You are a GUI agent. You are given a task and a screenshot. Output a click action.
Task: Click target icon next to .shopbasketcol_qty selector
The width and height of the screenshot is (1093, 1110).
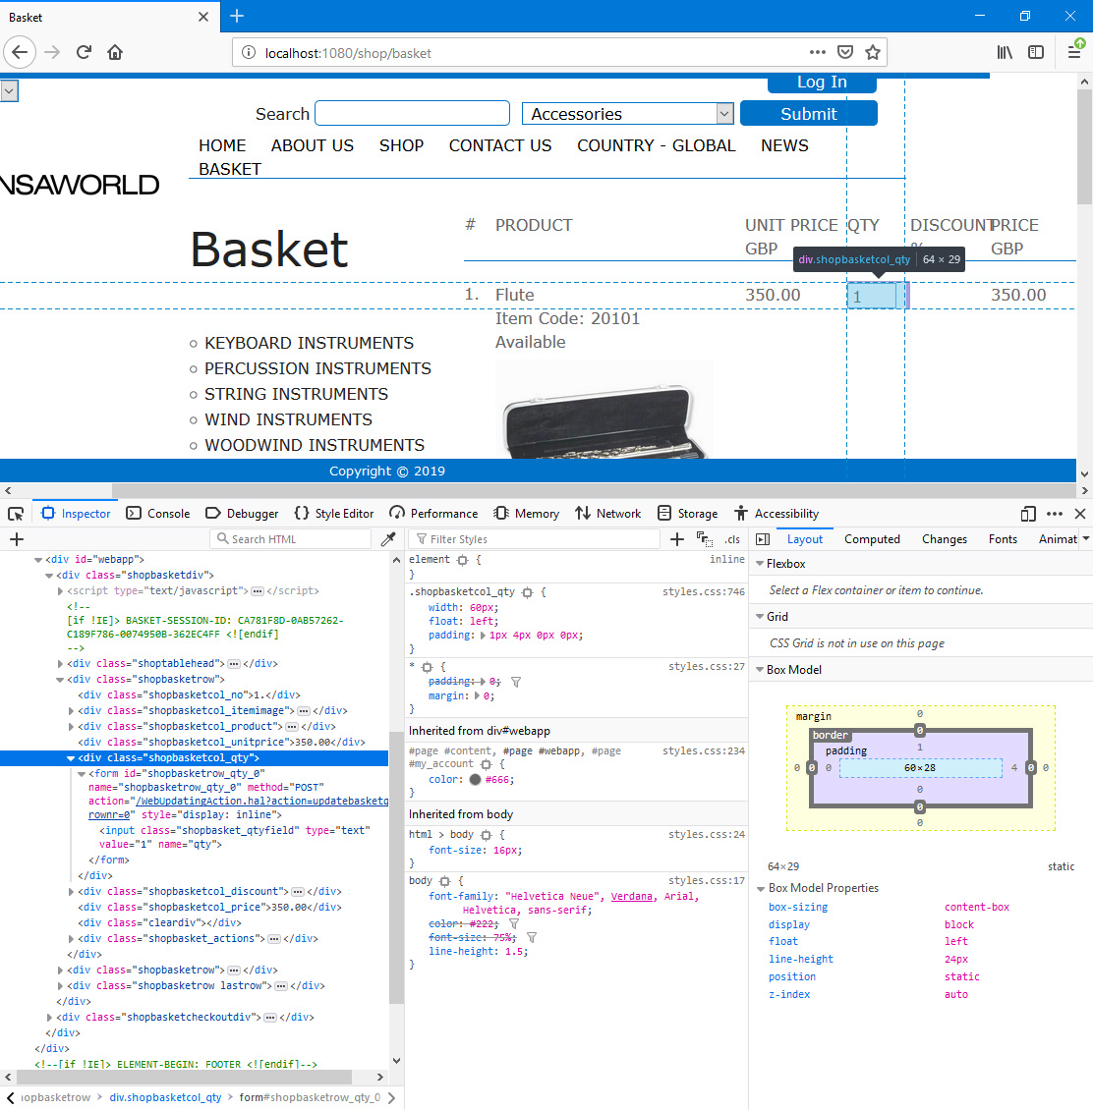527,592
